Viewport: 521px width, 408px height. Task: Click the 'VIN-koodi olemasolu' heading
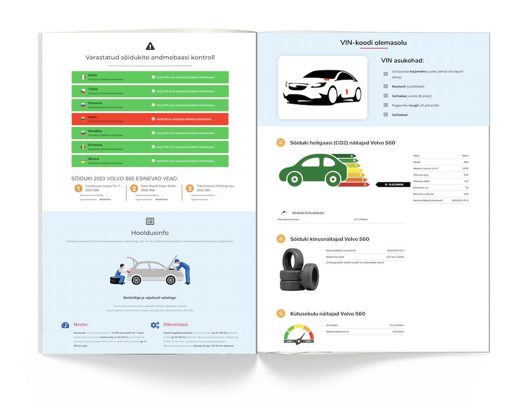[374, 43]
